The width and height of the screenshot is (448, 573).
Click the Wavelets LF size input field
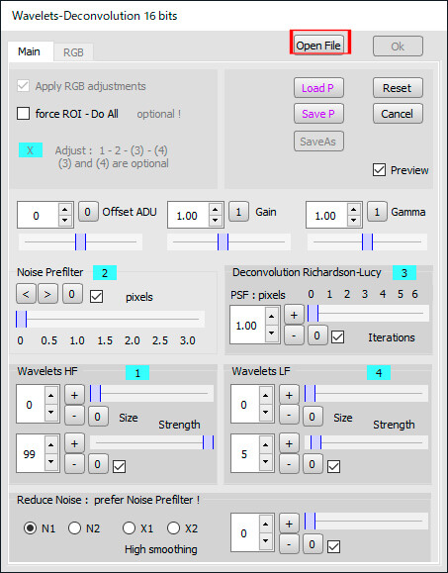(x=246, y=404)
